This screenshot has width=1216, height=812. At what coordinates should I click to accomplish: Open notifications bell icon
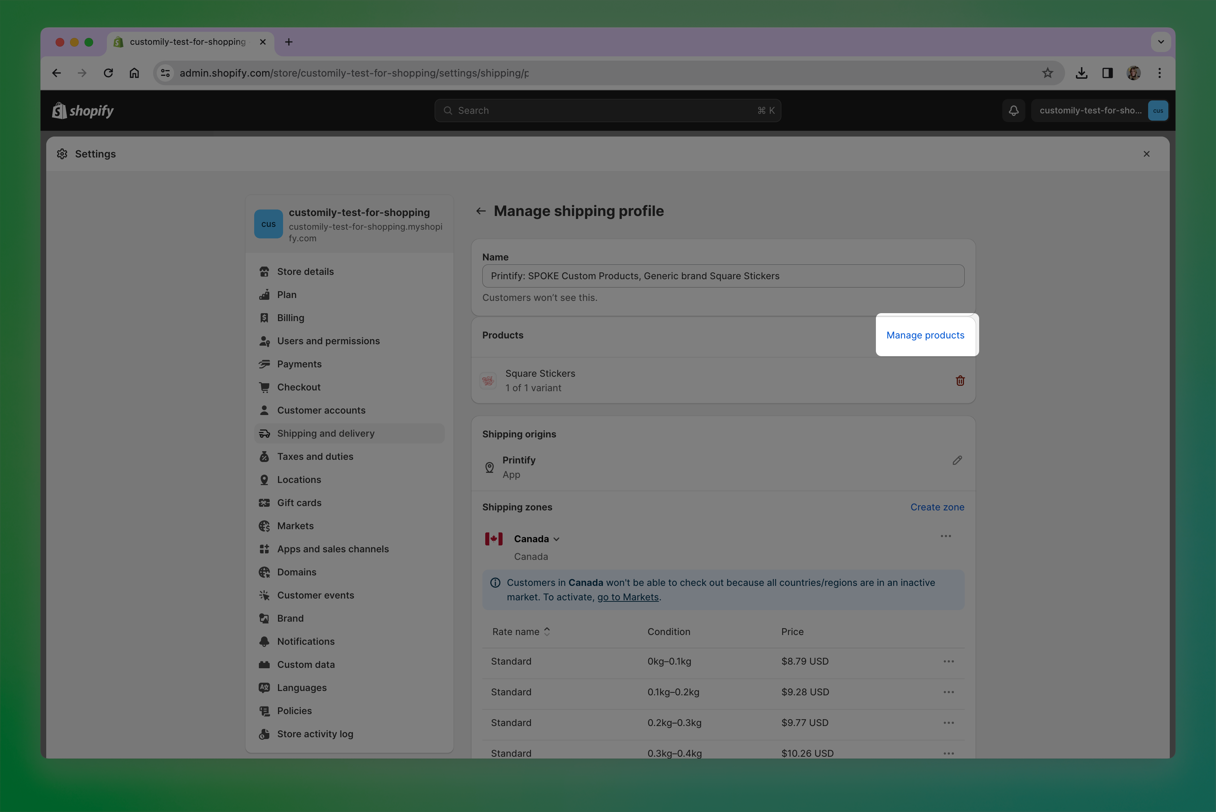(x=1013, y=110)
